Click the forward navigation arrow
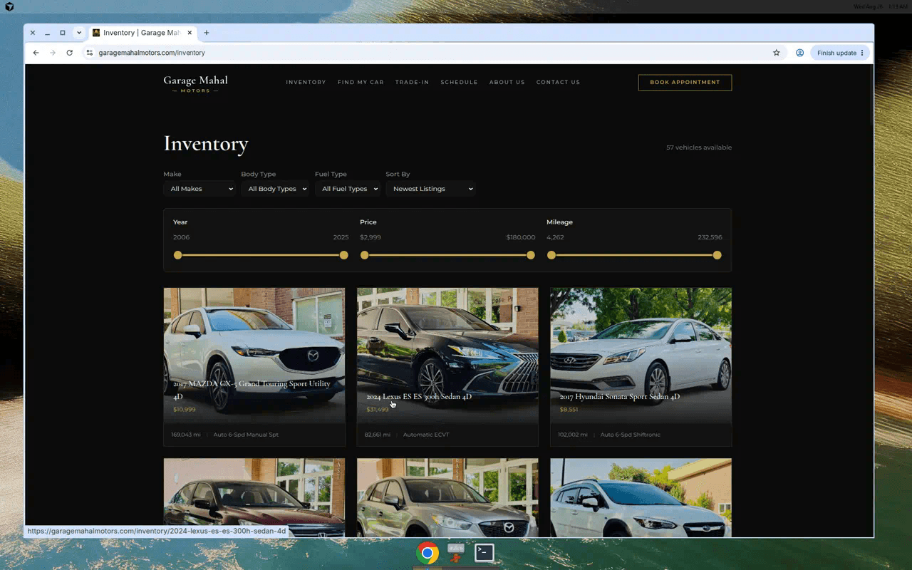 [53, 53]
